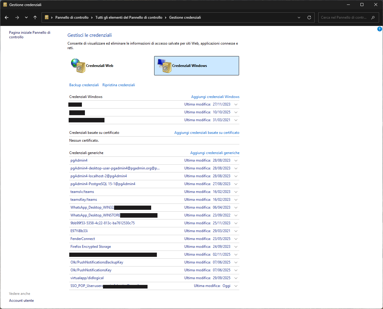Click Olk/PushNotificationsKey entry name
Image resolution: width=383 pixels, height=309 pixels.
tap(91, 270)
